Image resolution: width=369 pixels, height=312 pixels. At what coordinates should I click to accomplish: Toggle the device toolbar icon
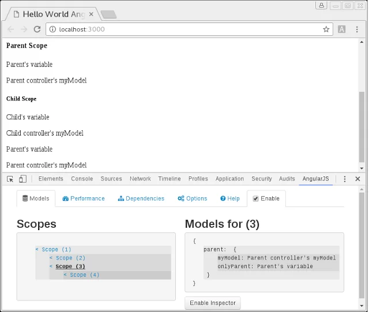[x=22, y=179]
